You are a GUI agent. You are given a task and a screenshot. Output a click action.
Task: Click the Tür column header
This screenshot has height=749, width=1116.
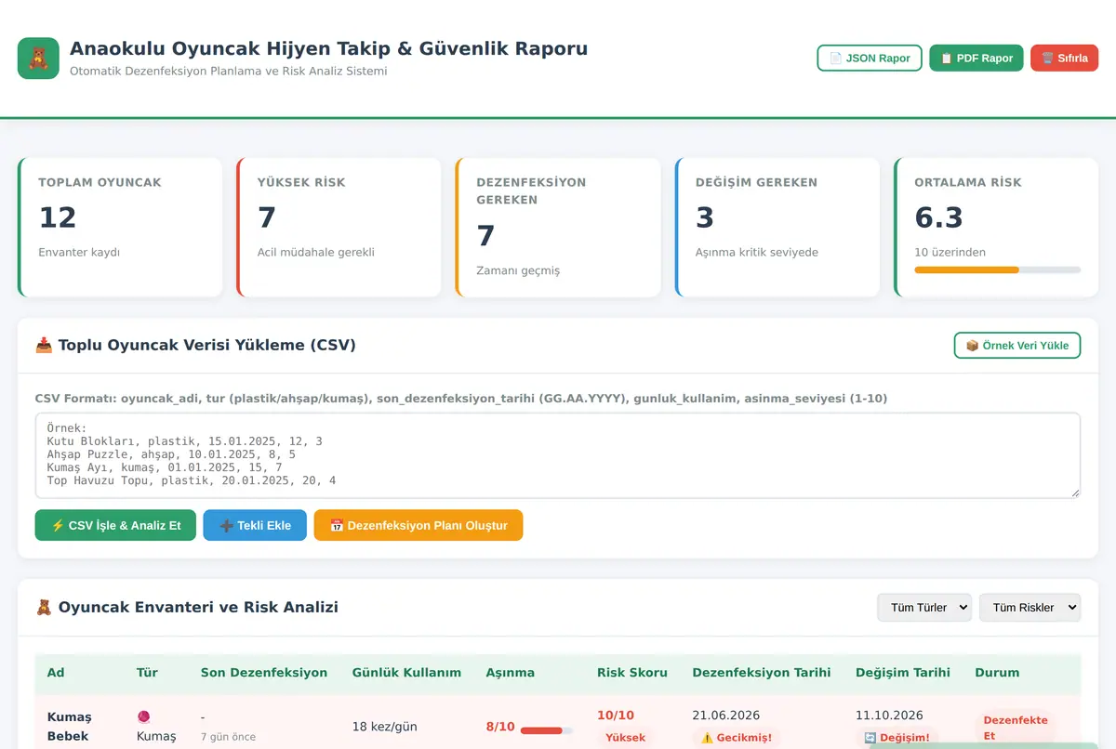(x=147, y=672)
